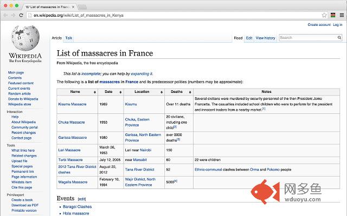Click the Nairobi location link
This screenshot has height=216, width=347.
coord(145,150)
